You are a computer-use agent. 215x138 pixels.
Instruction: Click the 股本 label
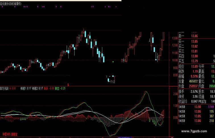(201, 92)
